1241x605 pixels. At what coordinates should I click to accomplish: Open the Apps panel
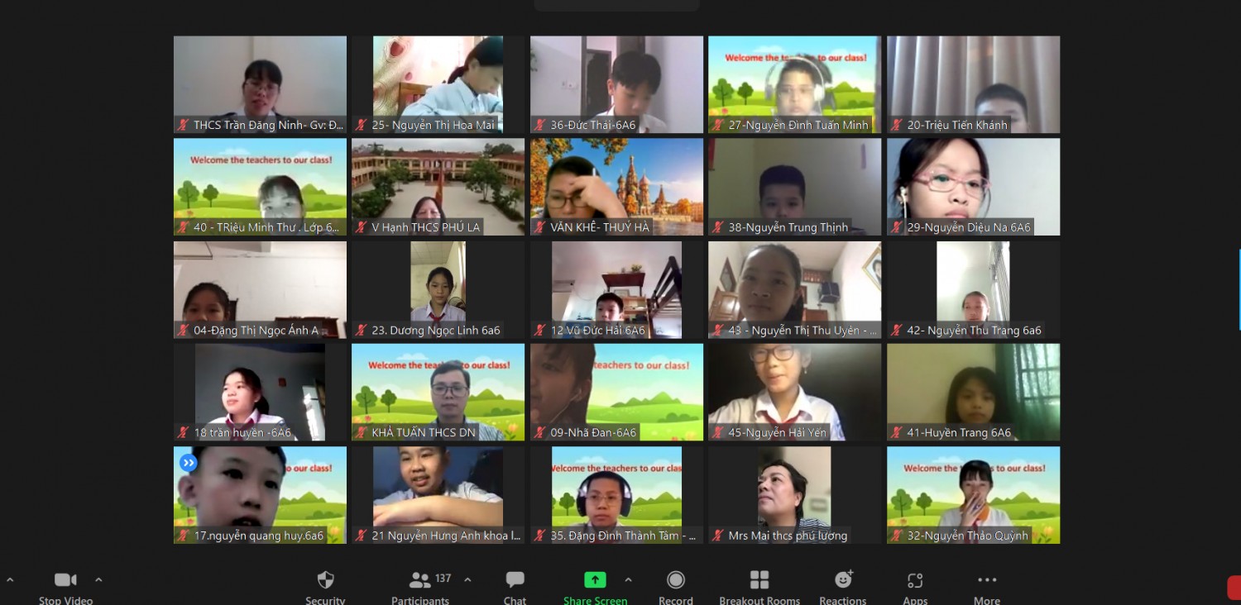pyautogui.click(x=915, y=580)
